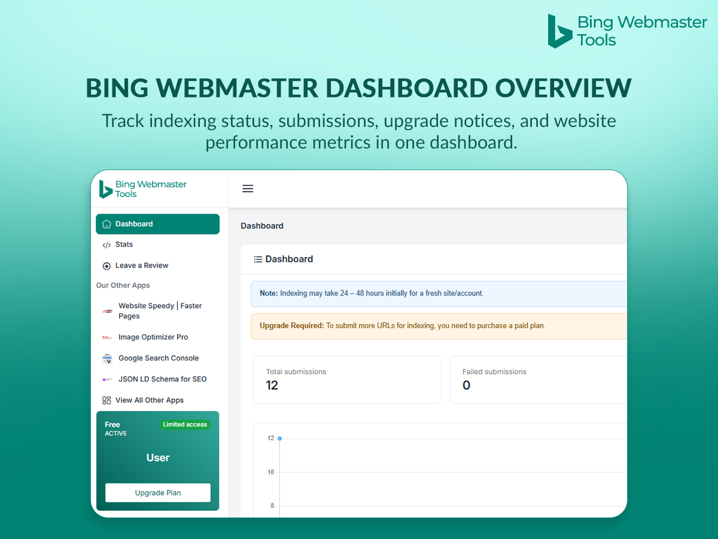Click the Failed submissions card
Image resolution: width=718 pixels, height=539 pixels.
click(538, 380)
